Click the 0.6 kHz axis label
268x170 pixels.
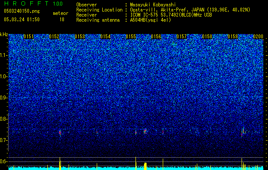(4, 161)
